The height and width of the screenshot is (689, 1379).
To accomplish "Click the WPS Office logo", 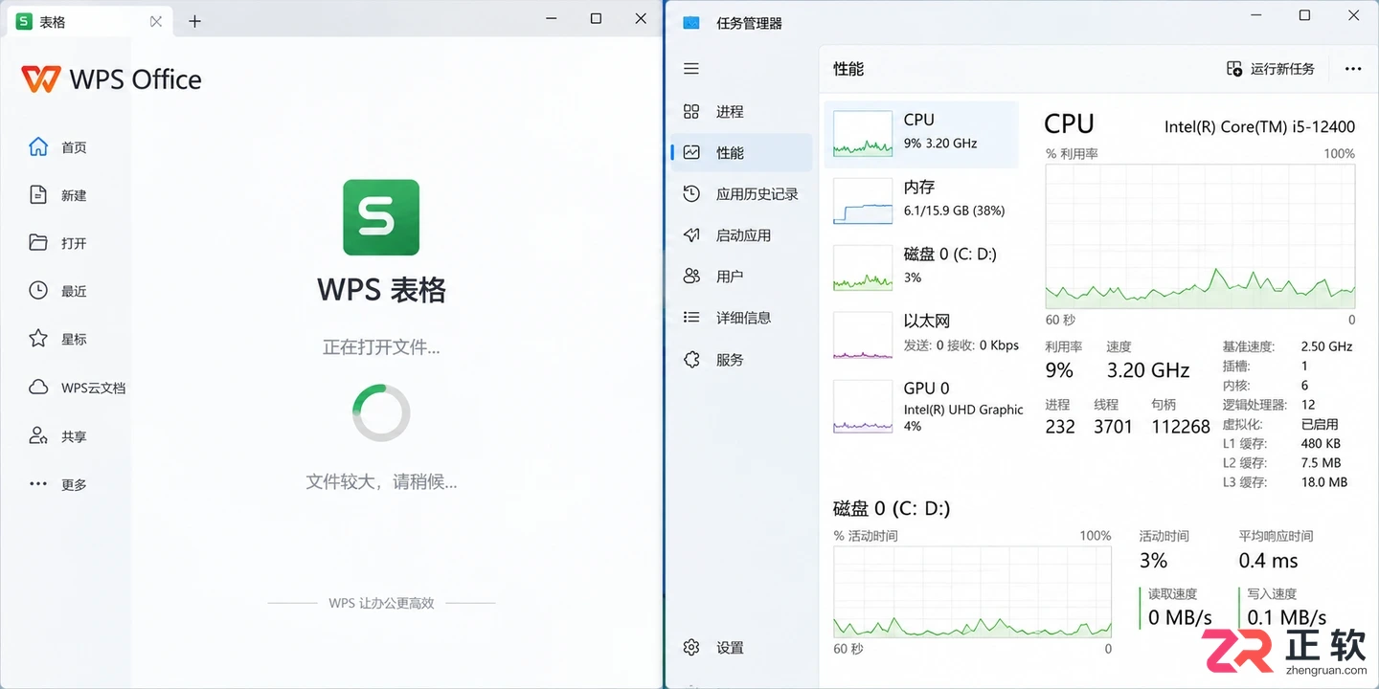I will pyautogui.click(x=112, y=79).
